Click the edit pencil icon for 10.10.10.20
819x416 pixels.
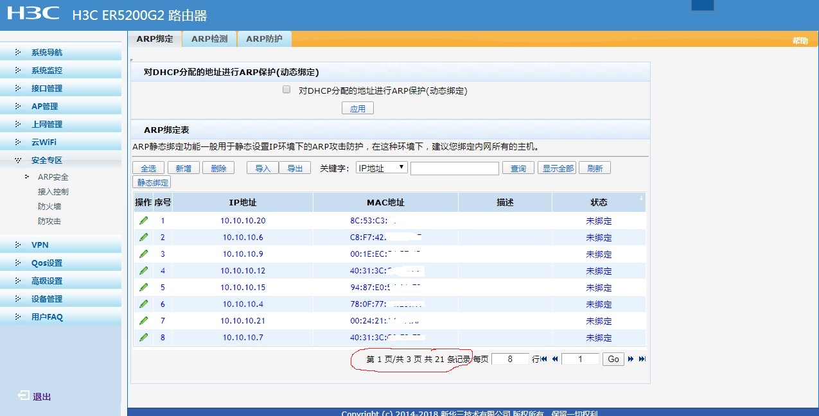coord(143,220)
